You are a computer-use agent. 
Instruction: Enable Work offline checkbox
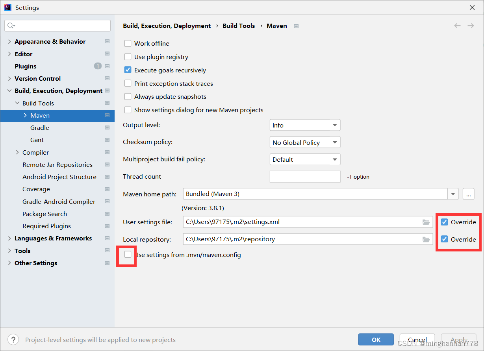(x=128, y=43)
